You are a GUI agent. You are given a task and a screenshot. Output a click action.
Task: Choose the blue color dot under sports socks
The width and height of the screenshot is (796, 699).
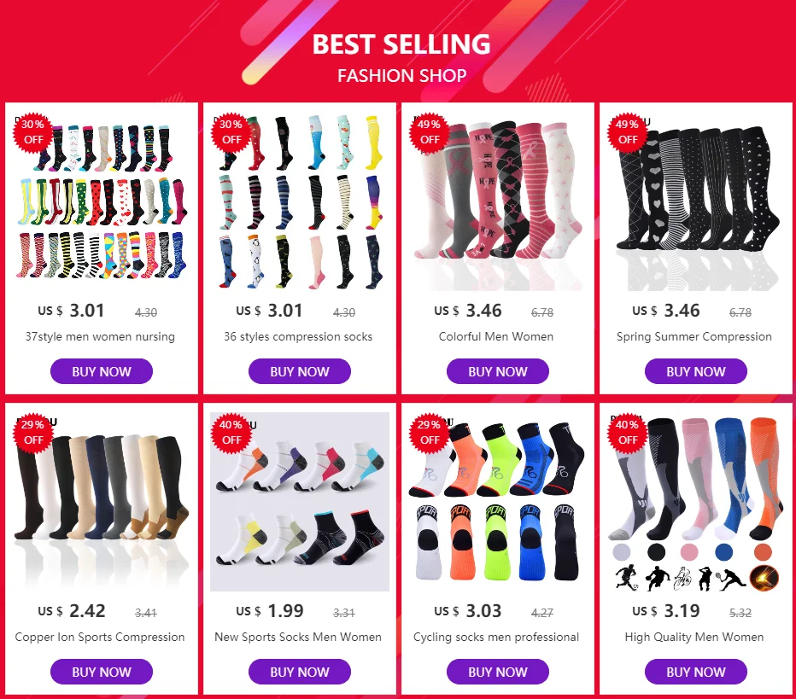click(723, 551)
